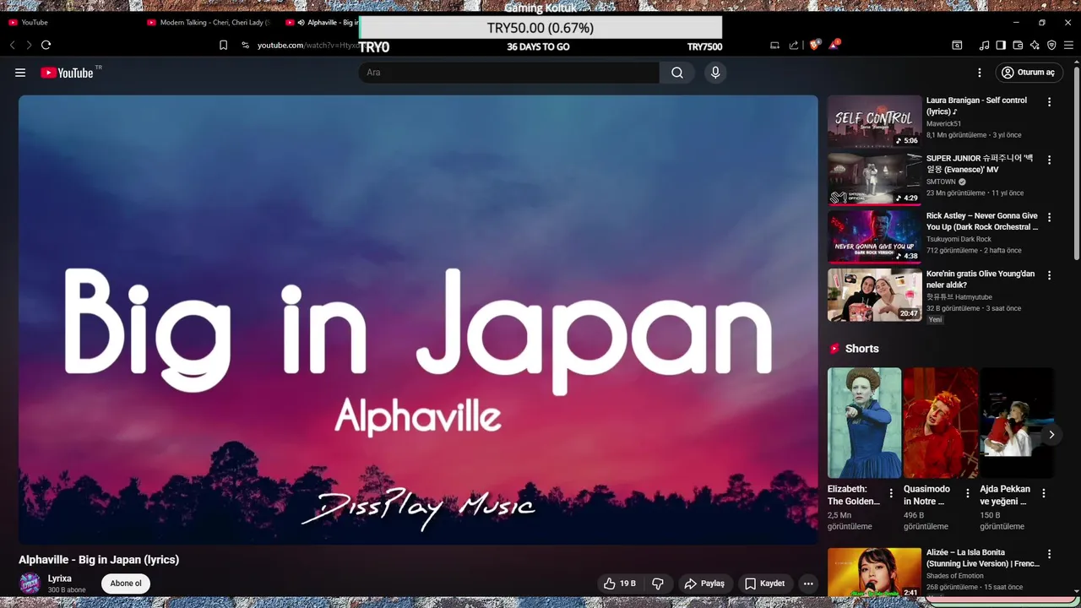Open the Brave VPN shield icon
Screen dimensions: 1081x608
[1051, 45]
